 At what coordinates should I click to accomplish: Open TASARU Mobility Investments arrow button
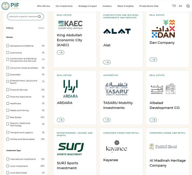tap(107, 120)
